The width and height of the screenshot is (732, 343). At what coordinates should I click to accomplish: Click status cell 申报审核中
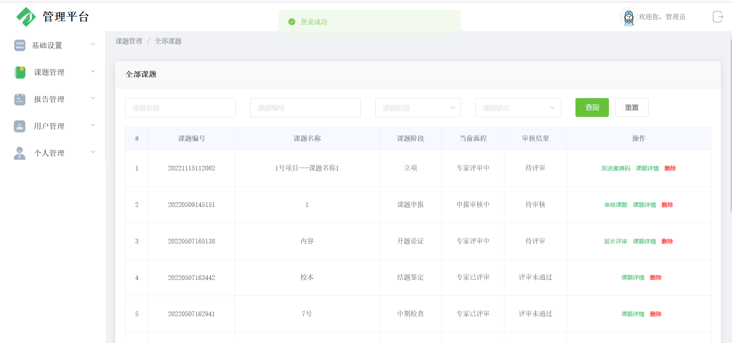pyautogui.click(x=473, y=205)
